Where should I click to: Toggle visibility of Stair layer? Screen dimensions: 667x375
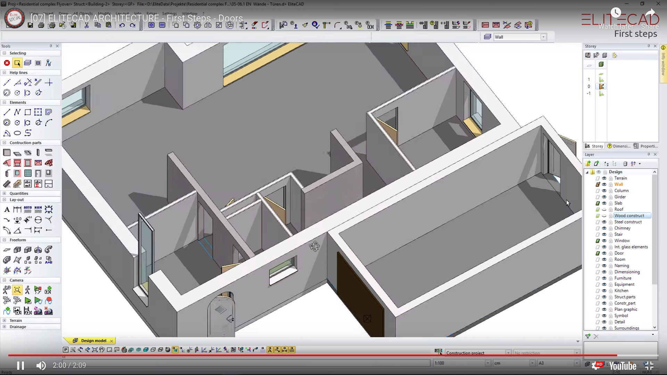604,234
